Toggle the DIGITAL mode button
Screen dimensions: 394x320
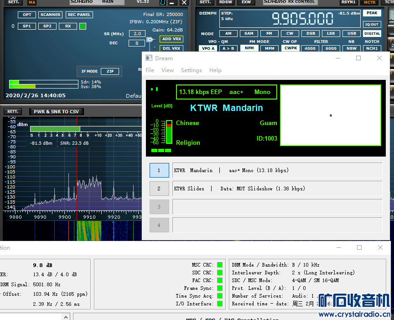point(372,34)
